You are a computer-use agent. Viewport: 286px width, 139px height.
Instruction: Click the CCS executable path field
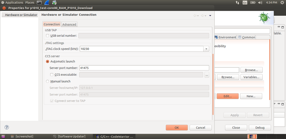pos(141,75)
